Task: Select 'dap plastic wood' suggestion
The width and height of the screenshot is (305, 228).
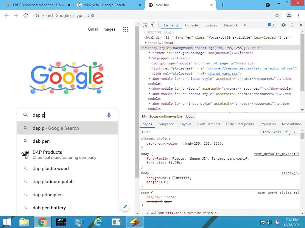Action: coord(68,169)
